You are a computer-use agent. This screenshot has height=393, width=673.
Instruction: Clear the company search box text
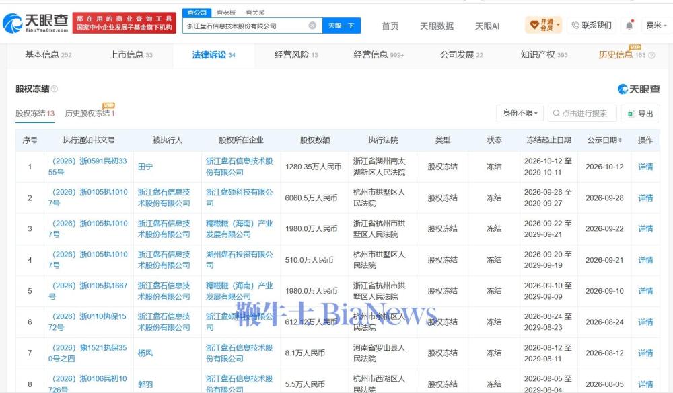[x=312, y=26]
